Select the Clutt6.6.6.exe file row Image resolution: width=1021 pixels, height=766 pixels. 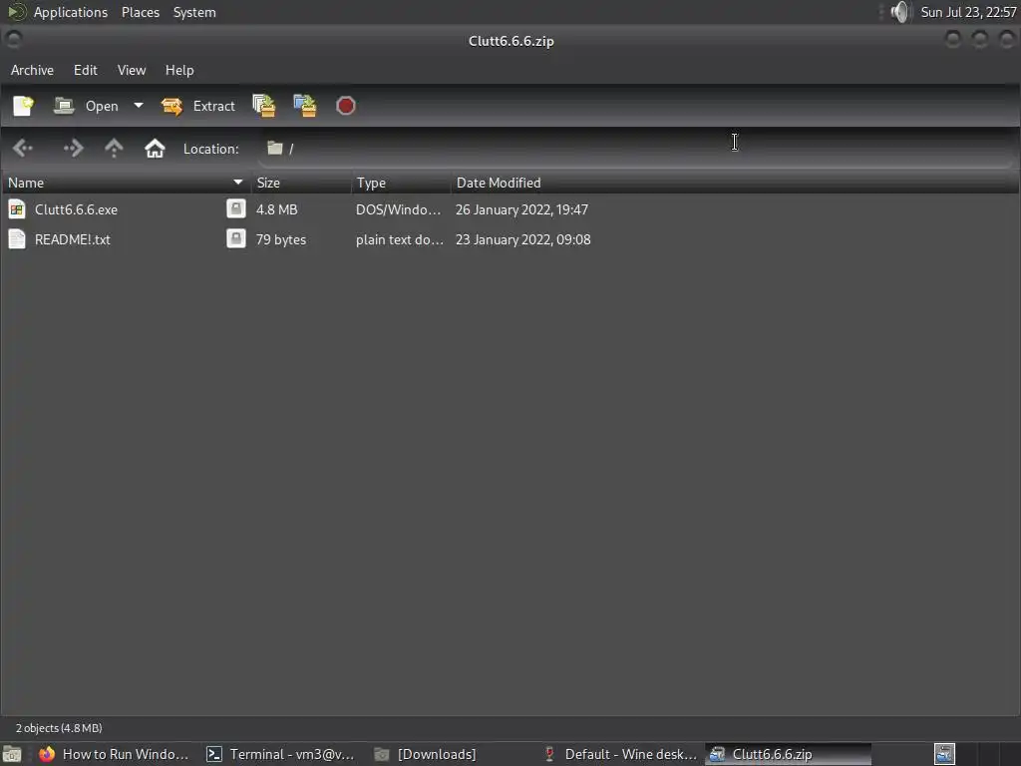[510, 209]
